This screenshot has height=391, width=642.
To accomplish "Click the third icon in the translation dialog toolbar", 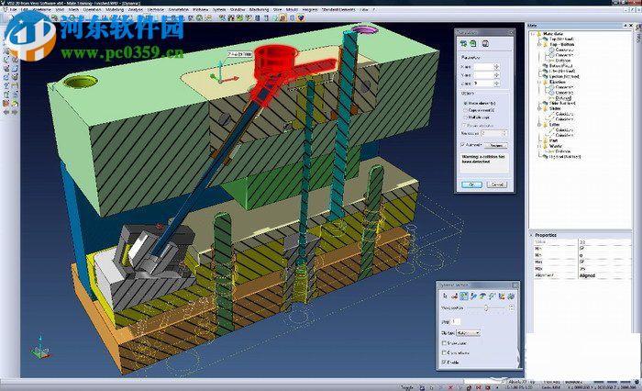I will pyautogui.click(x=483, y=43).
